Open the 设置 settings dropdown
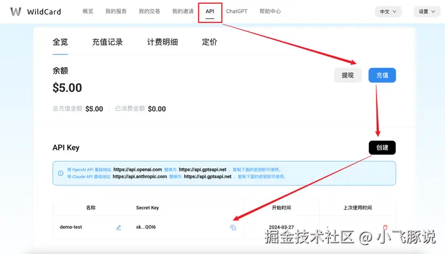This screenshot has width=445, height=254. click(x=427, y=12)
